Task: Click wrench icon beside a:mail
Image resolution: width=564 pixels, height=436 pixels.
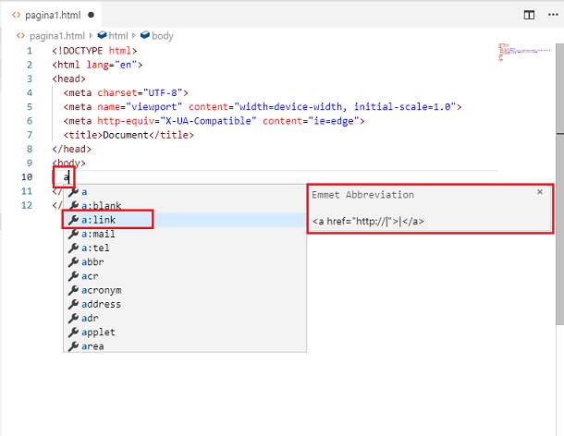Action: pyautogui.click(x=73, y=234)
